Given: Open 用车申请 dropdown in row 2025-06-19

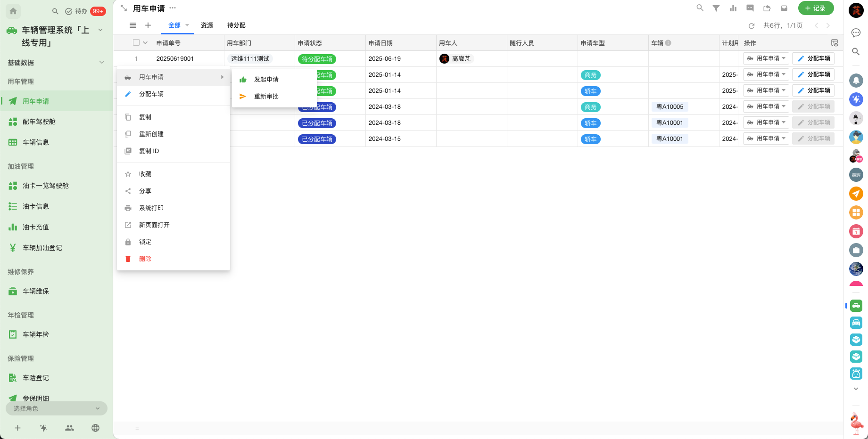Looking at the screenshot, I should [x=766, y=58].
